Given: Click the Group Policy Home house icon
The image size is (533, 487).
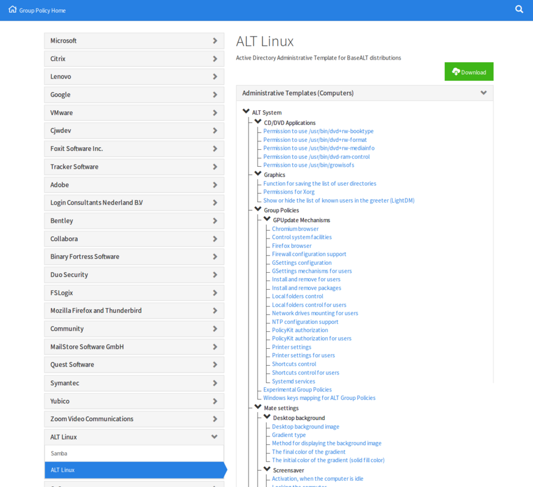Looking at the screenshot, I should pos(13,10).
